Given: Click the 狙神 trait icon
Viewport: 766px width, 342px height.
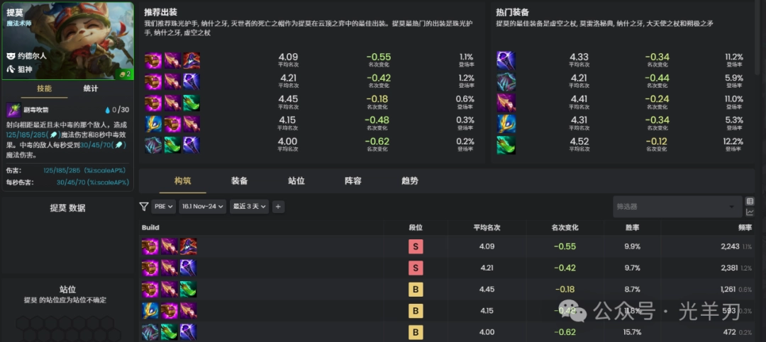Looking at the screenshot, I should coord(11,69).
